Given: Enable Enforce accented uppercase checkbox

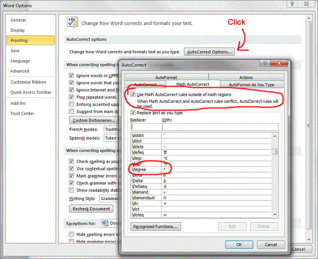Looking at the screenshot, I should (x=71, y=104).
